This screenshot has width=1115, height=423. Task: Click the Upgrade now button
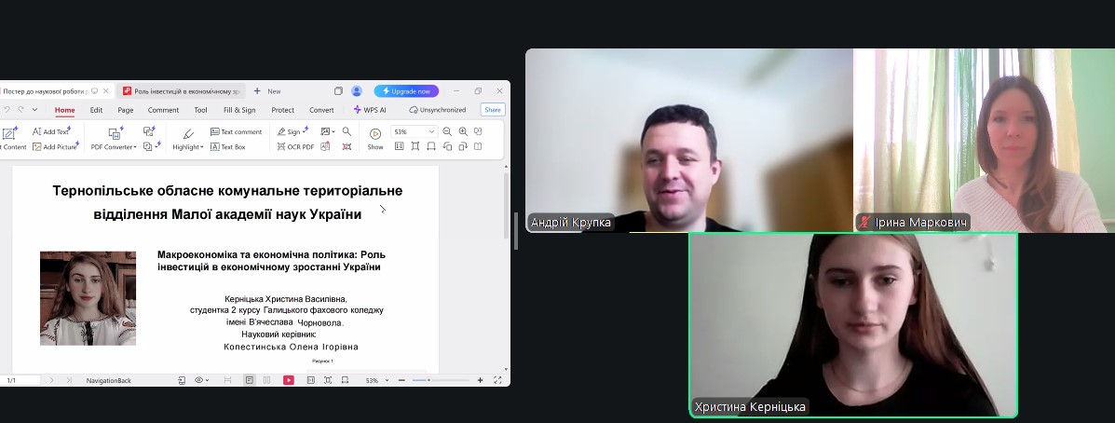[x=406, y=91]
